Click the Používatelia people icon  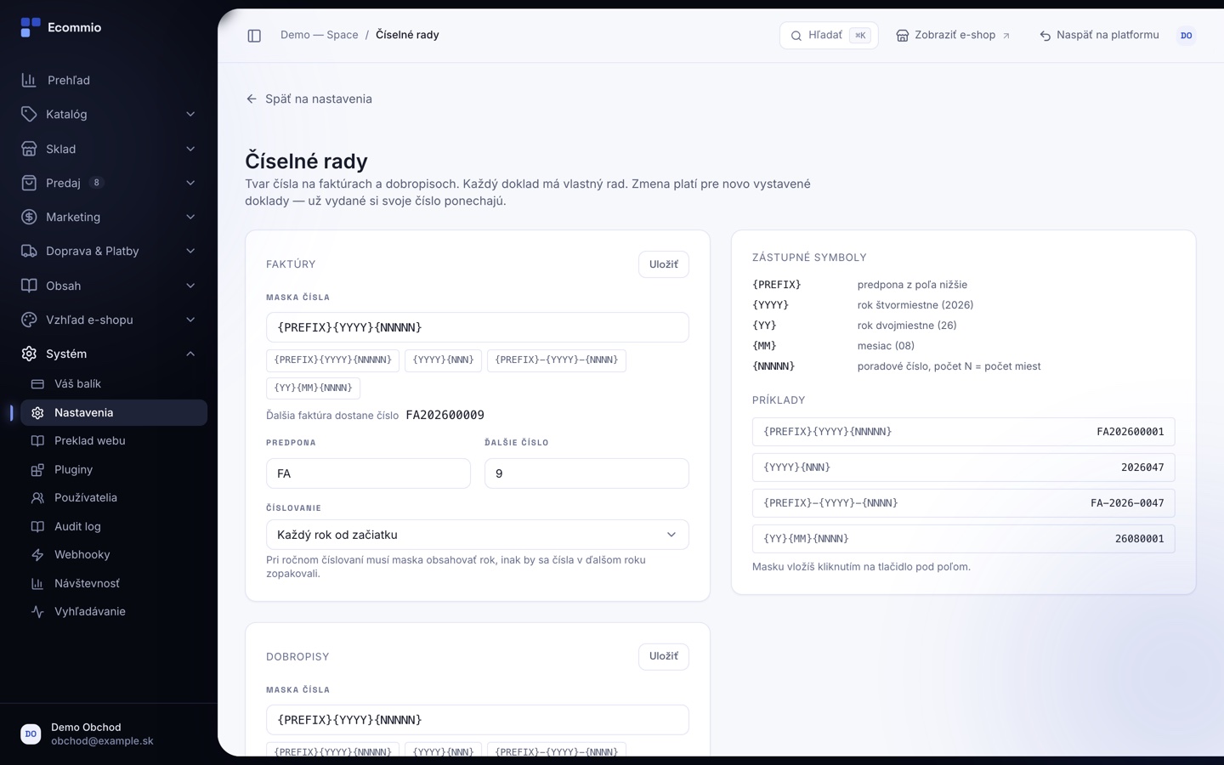pos(37,498)
